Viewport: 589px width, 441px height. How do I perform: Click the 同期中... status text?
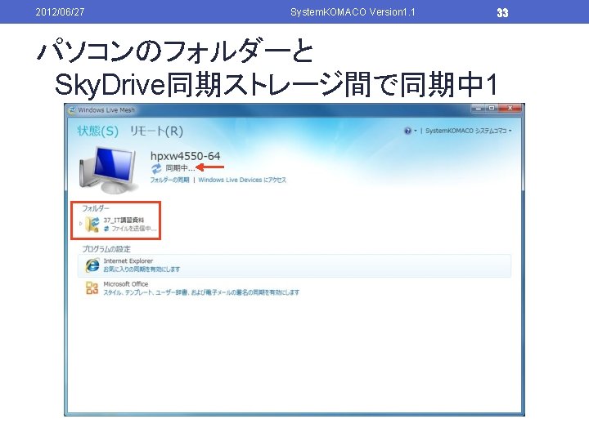(180, 168)
